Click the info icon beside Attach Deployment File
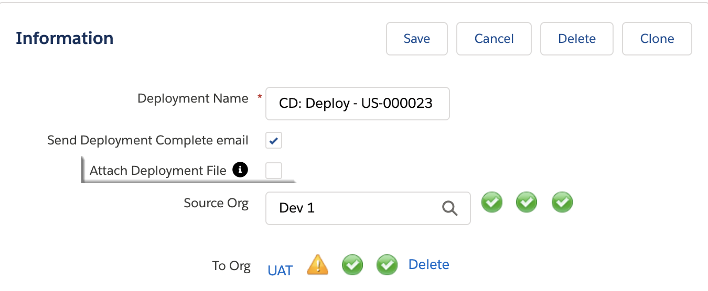 240,170
